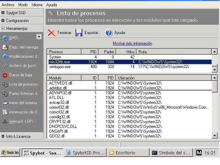Select the System process row
The image size is (220, 165).
coord(129,57)
